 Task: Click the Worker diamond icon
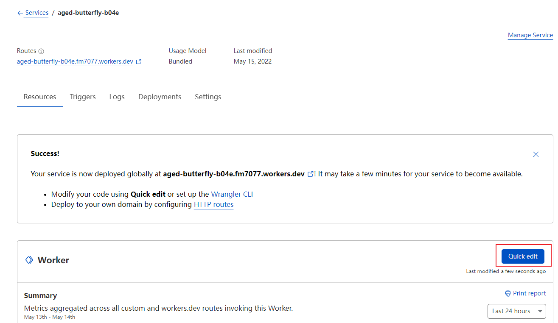click(29, 260)
